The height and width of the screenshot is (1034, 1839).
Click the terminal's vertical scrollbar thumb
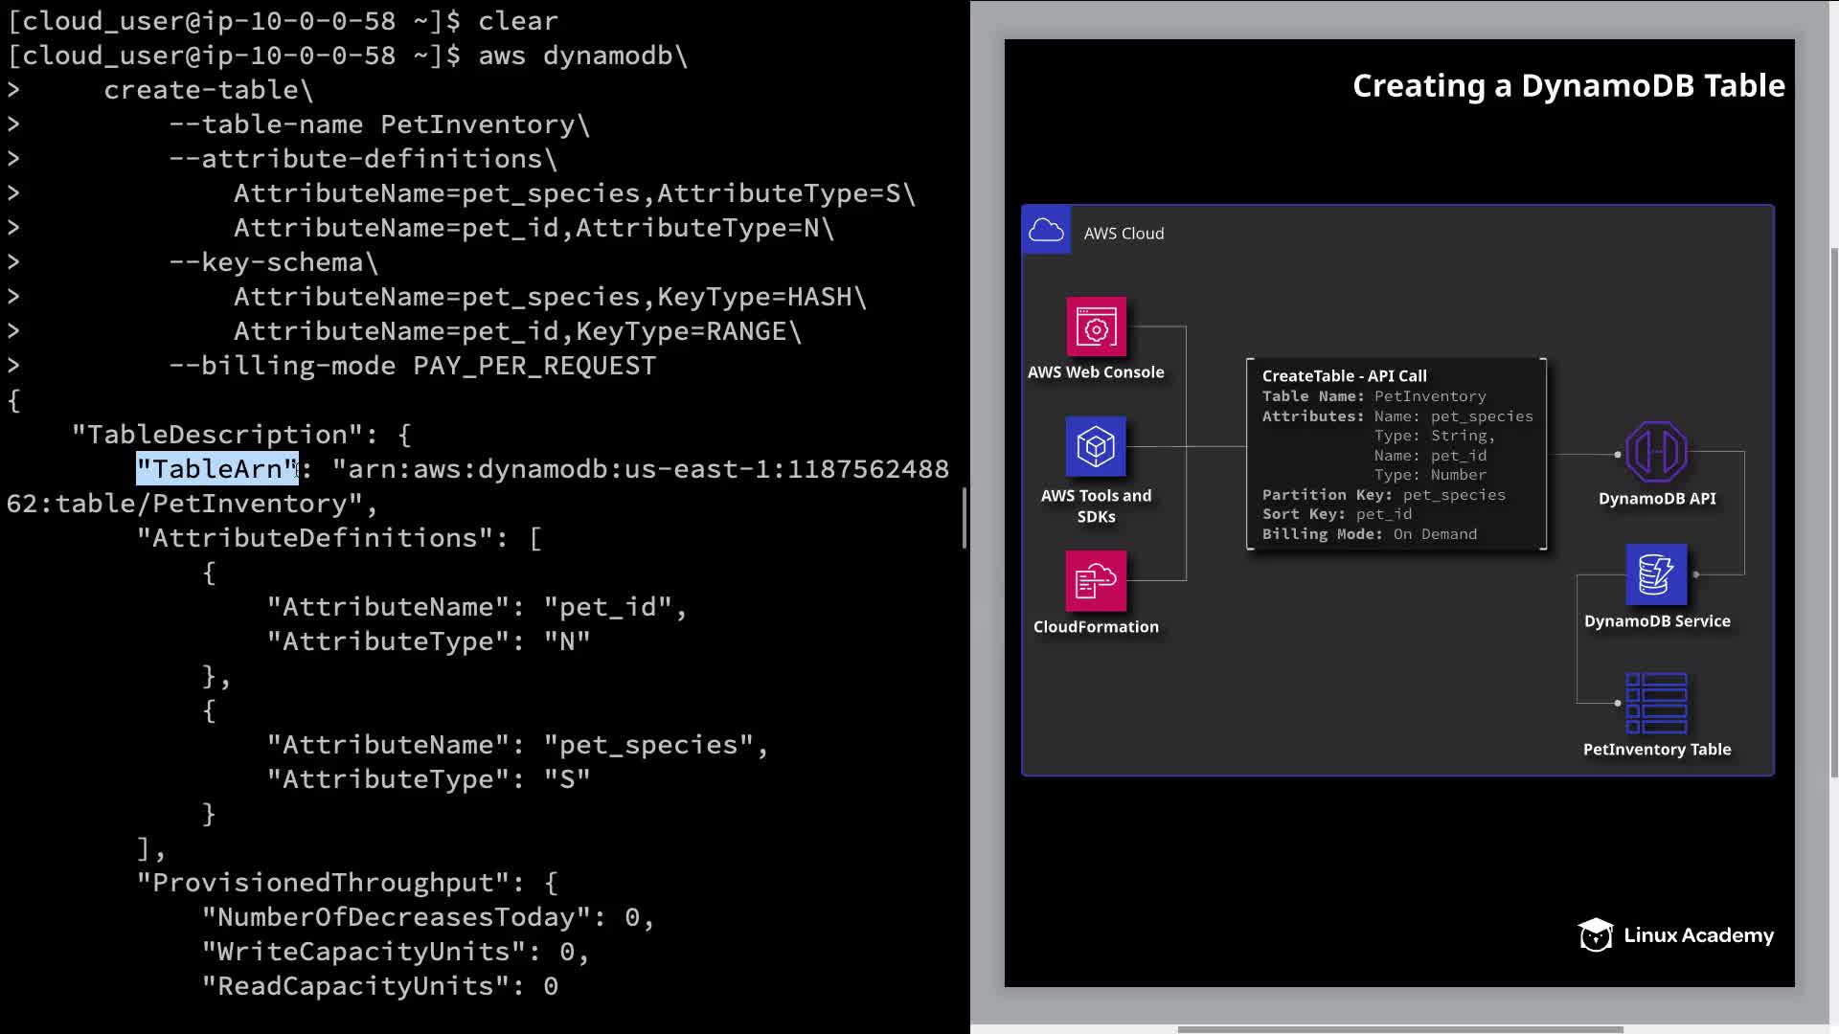(964, 518)
